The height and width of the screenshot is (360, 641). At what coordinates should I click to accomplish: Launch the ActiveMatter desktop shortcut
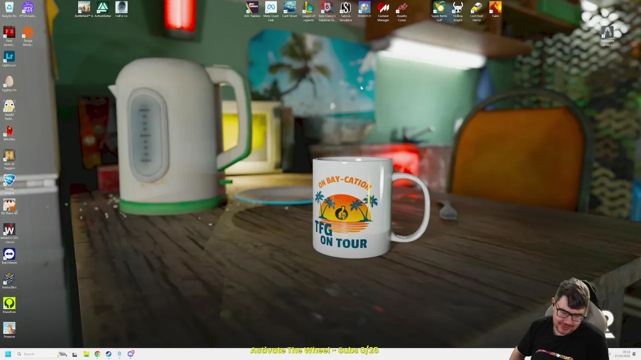[103, 9]
